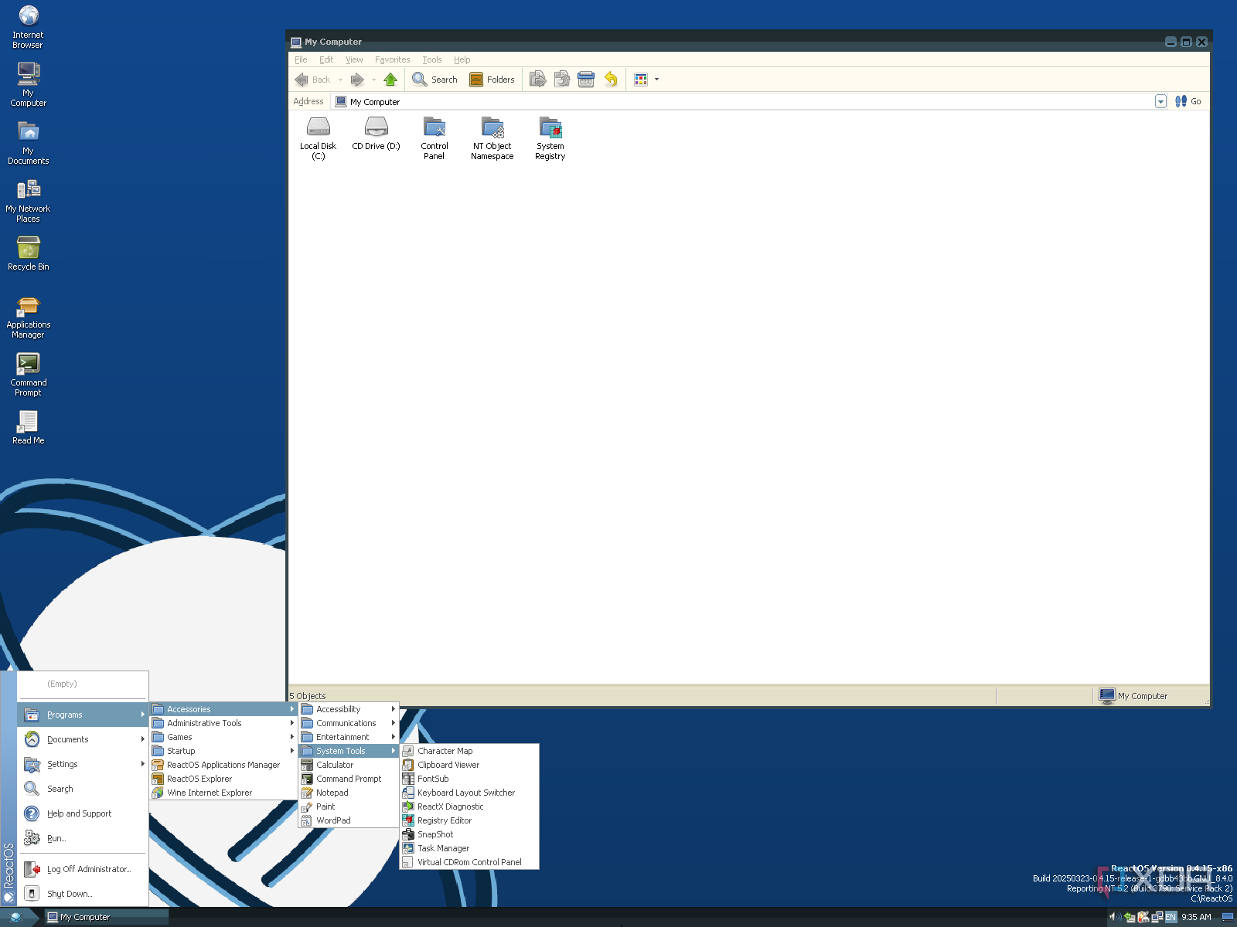Choose Shut Down from Start menu
1237x927 pixels.
(83, 894)
